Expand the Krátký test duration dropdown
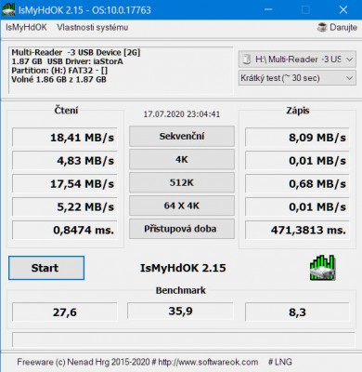 coord(297,78)
